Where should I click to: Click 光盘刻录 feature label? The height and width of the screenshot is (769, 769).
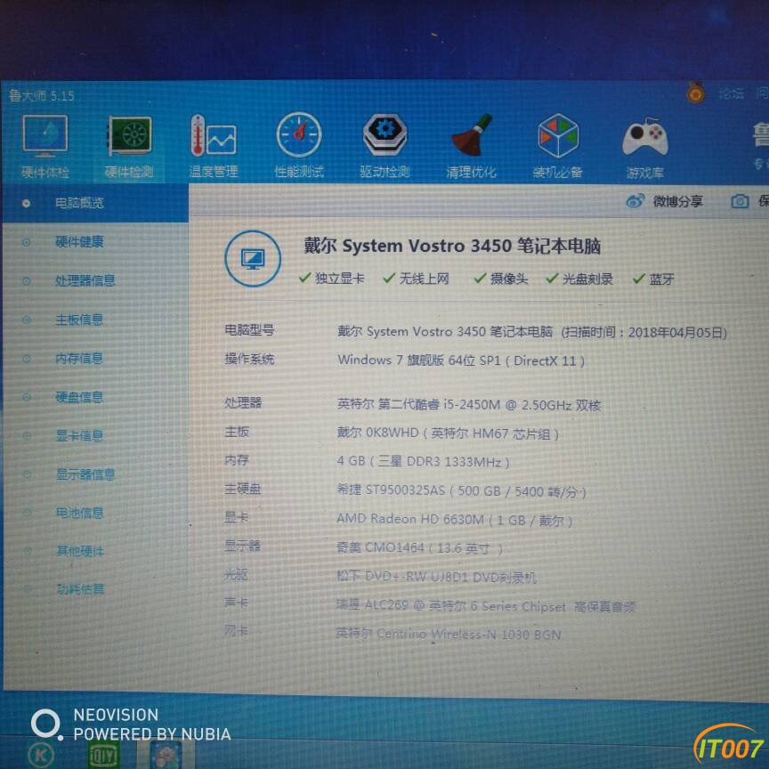pyautogui.click(x=587, y=279)
